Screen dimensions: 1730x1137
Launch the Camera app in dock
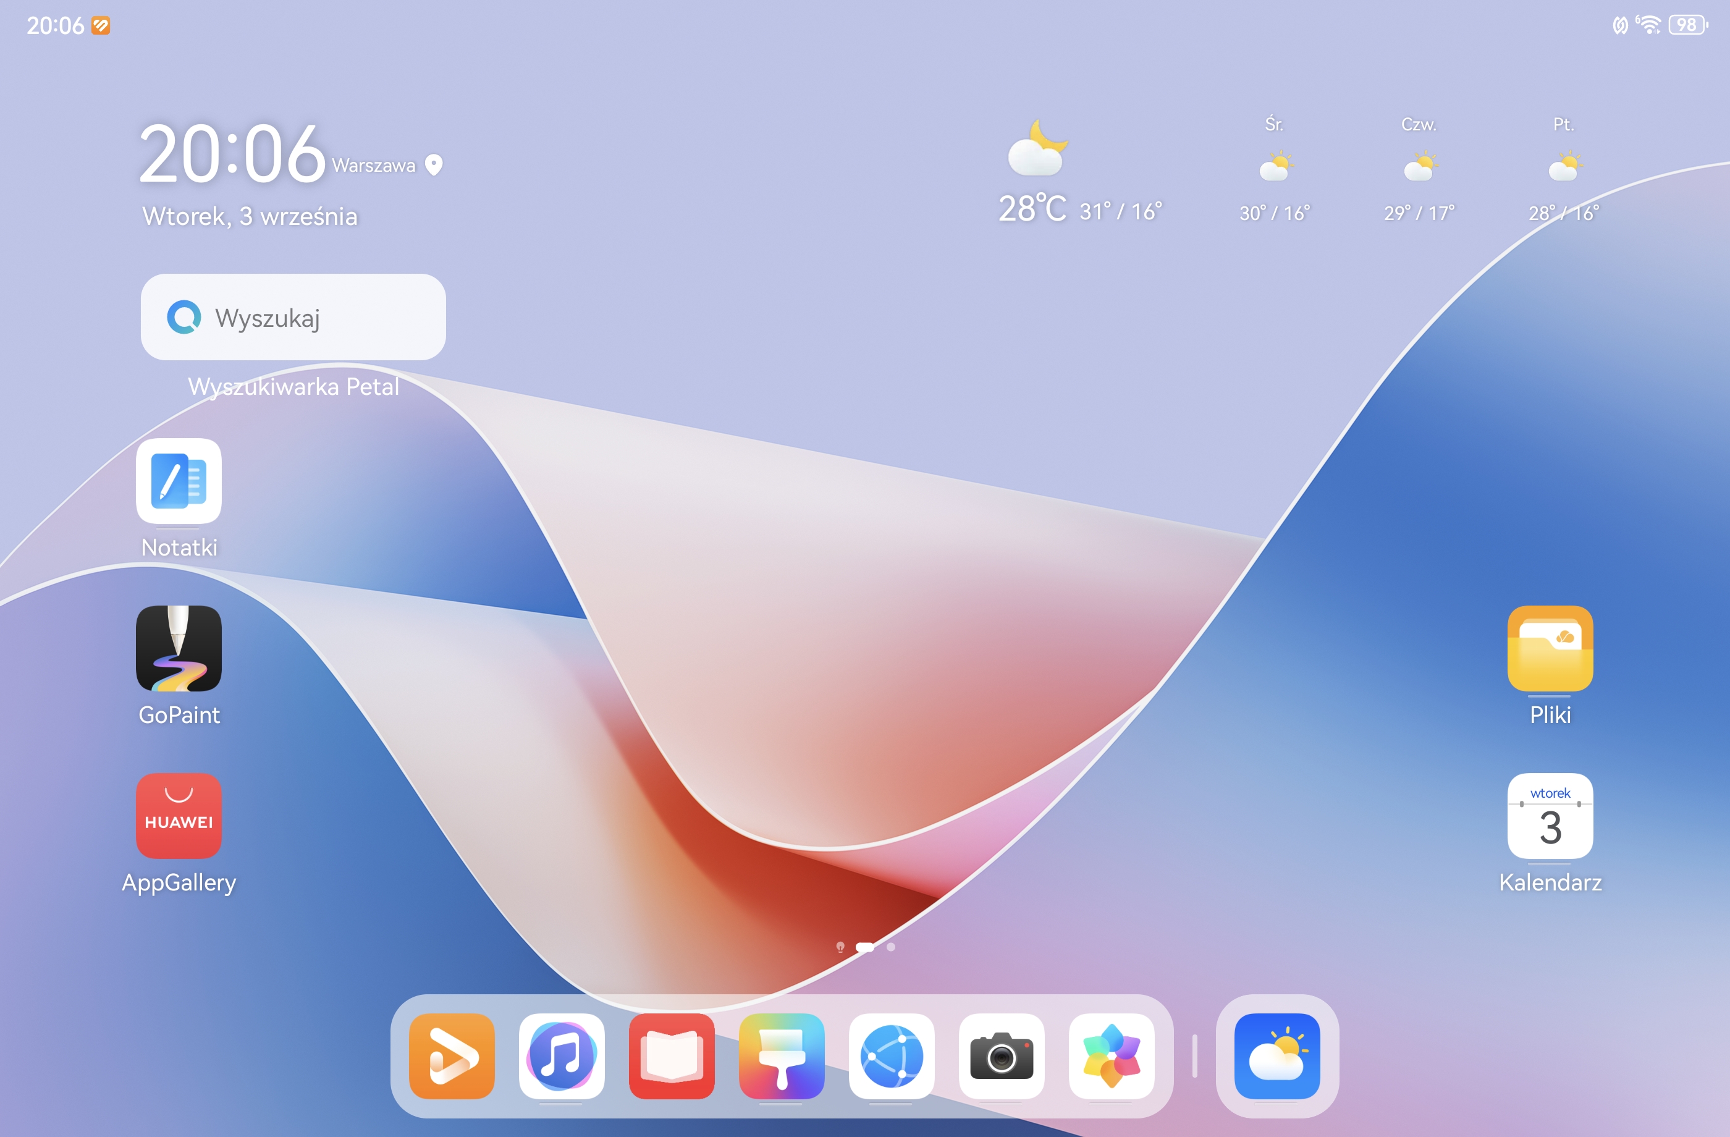[x=1002, y=1055]
